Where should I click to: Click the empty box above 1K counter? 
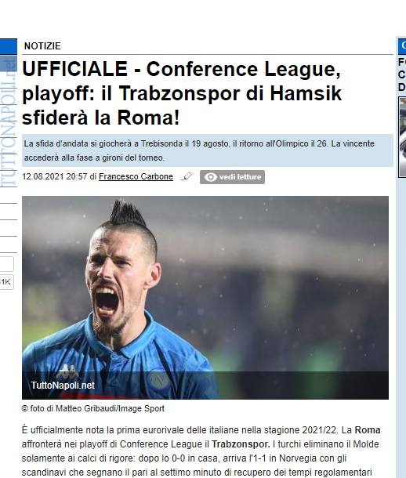(6, 264)
